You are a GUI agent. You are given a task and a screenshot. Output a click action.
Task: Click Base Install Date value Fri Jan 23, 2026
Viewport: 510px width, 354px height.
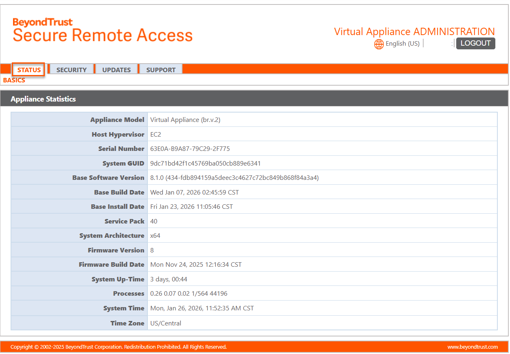(191, 207)
